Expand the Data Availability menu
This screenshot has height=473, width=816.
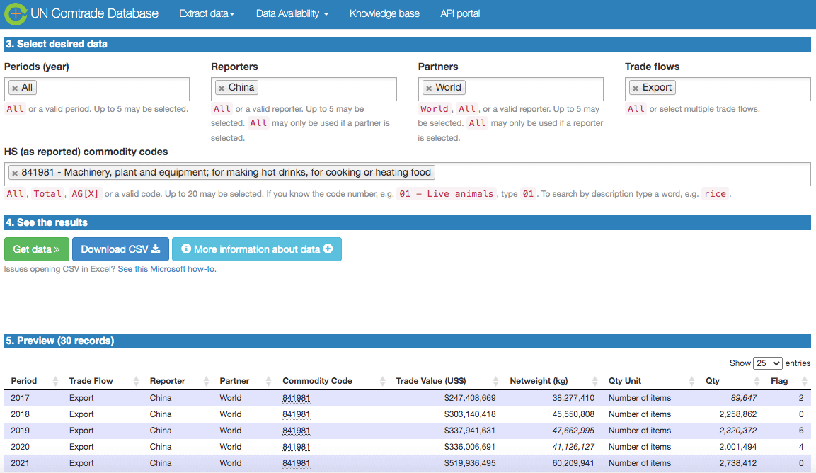(x=292, y=13)
